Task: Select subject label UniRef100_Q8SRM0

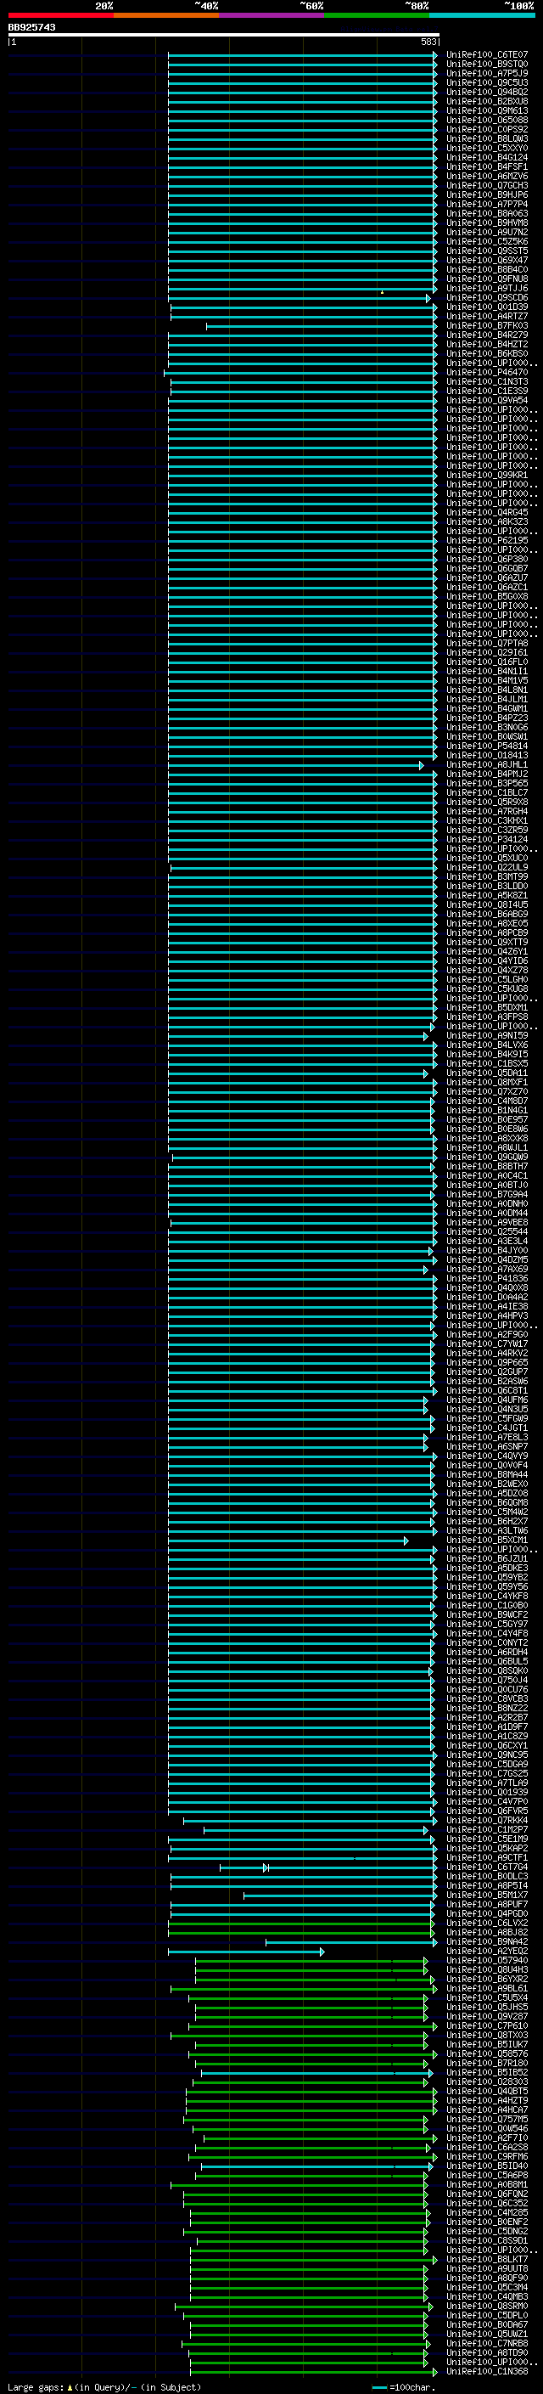Action: pos(487,2306)
